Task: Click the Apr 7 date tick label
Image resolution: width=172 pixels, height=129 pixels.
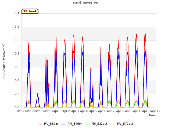Action: coord(111,111)
